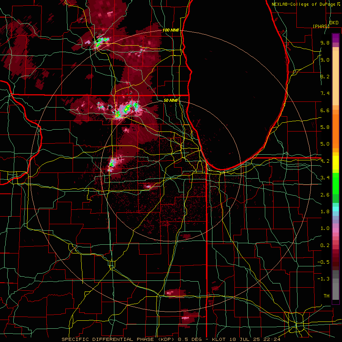Click the 7.4 scale value
The image size is (342, 342).
(325, 93)
